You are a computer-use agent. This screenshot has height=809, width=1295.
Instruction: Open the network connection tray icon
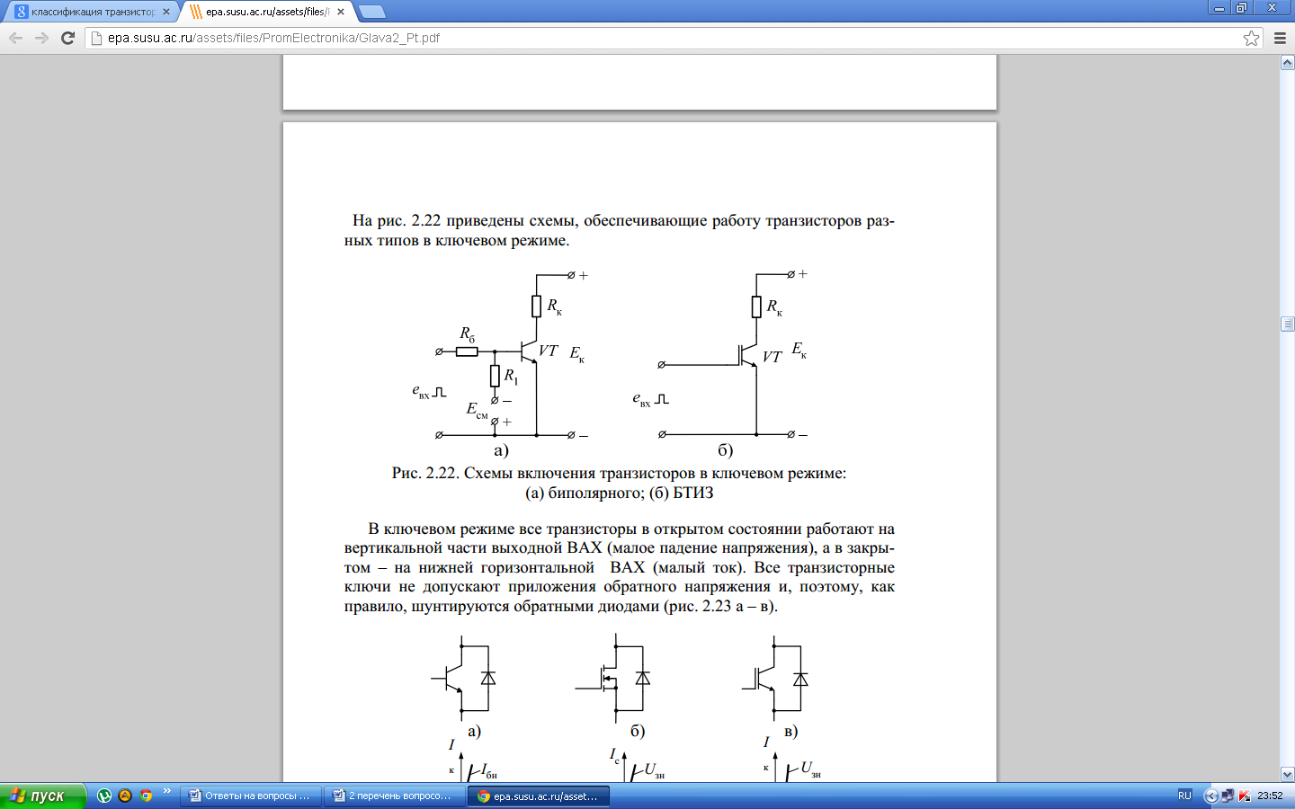(x=1228, y=796)
